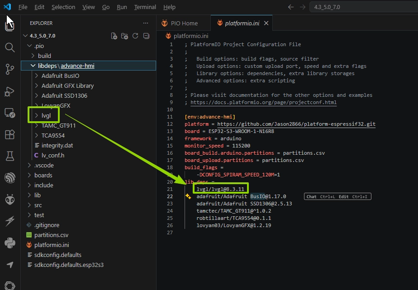Open the PlatformIO alien-head view
Screen dimensions: 418x290
[x=10, y=200]
